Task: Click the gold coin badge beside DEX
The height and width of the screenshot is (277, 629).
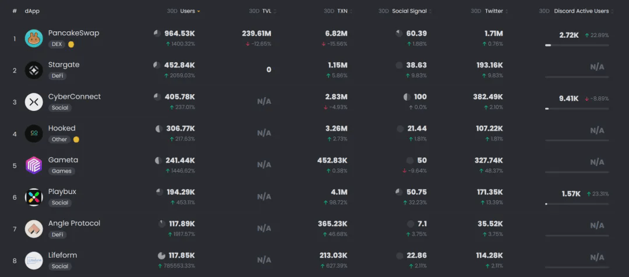Action: (x=71, y=44)
